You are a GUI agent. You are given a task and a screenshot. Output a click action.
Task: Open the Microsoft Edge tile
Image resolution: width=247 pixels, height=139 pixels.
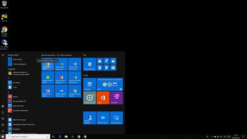click(x=90, y=64)
